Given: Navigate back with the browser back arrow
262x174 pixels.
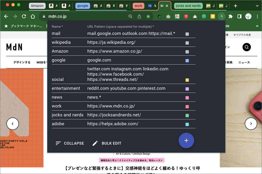Looking at the screenshot, I should (x=6, y=16).
